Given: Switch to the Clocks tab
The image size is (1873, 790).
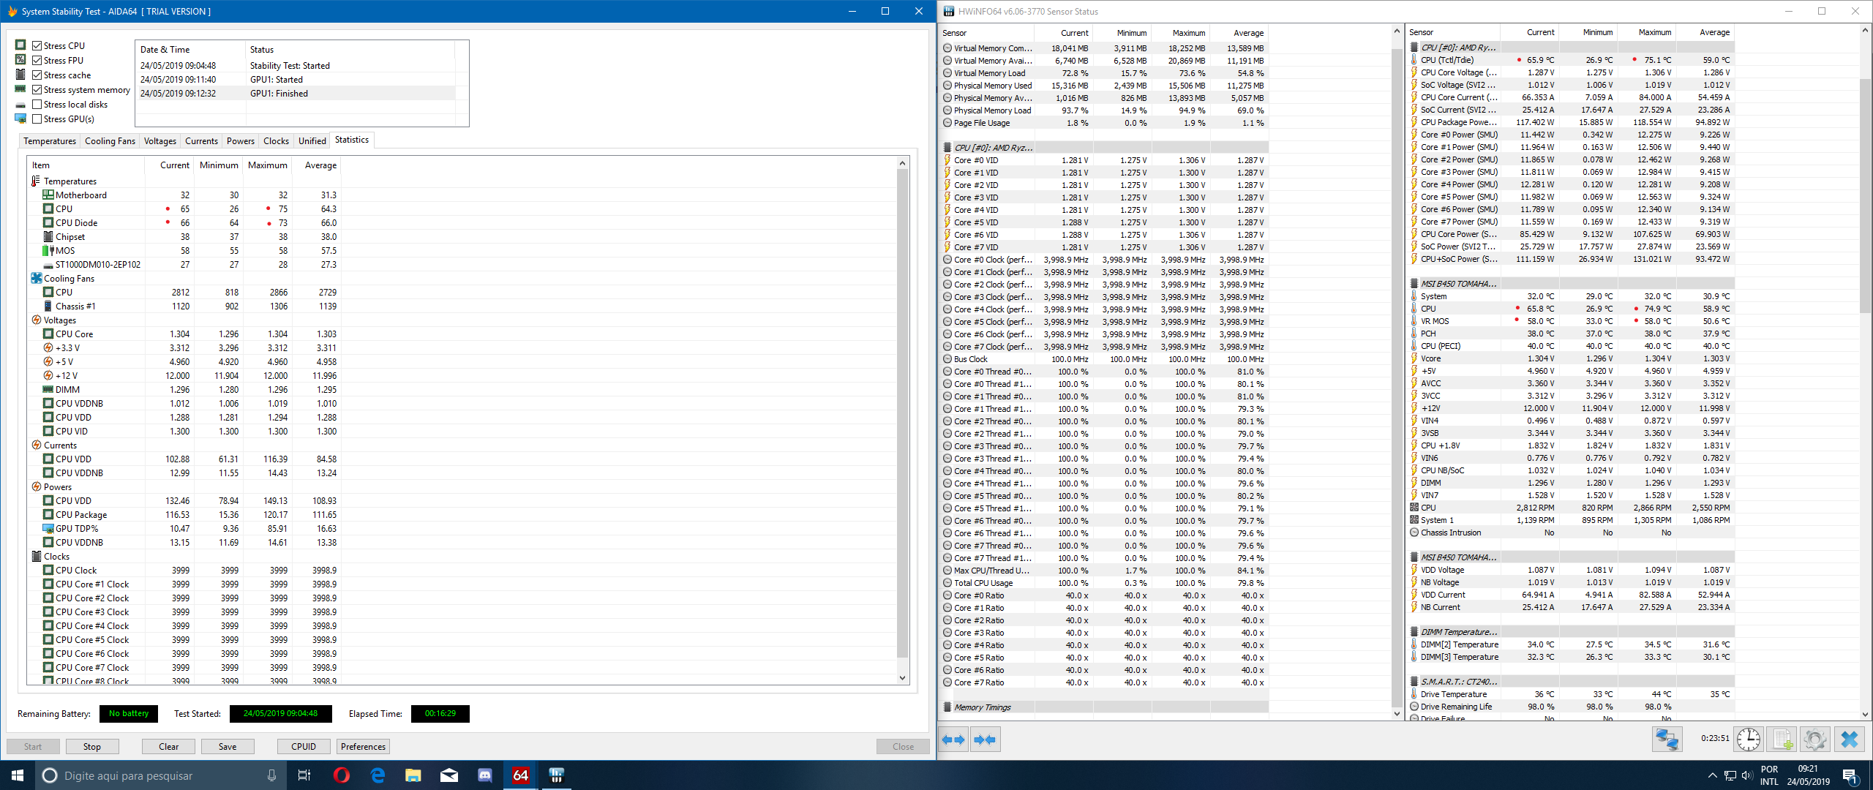Looking at the screenshot, I should point(276,141).
